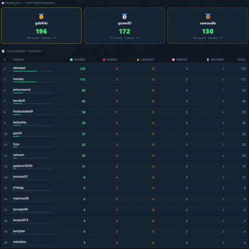249x249 pixels.
Task: Click the princessemir progress bar
Action: [x=32, y=93]
